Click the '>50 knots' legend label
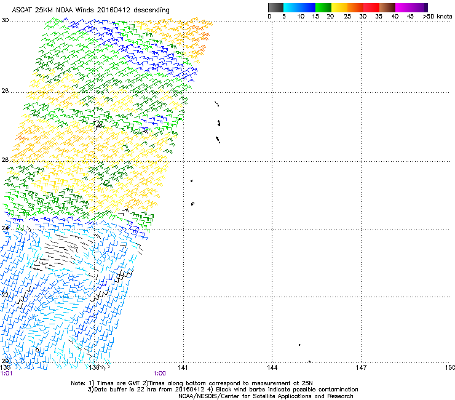Image resolution: width=455 pixels, height=400 pixels. [x=437, y=17]
